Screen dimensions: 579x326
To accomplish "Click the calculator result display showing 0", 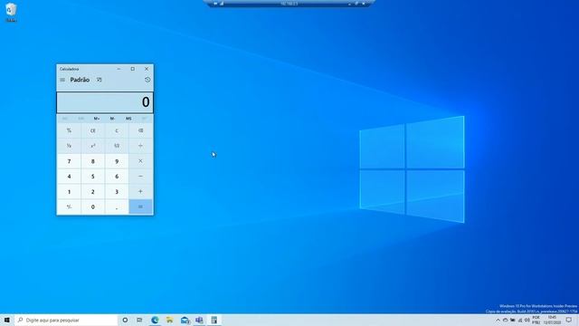I will click(105, 102).
